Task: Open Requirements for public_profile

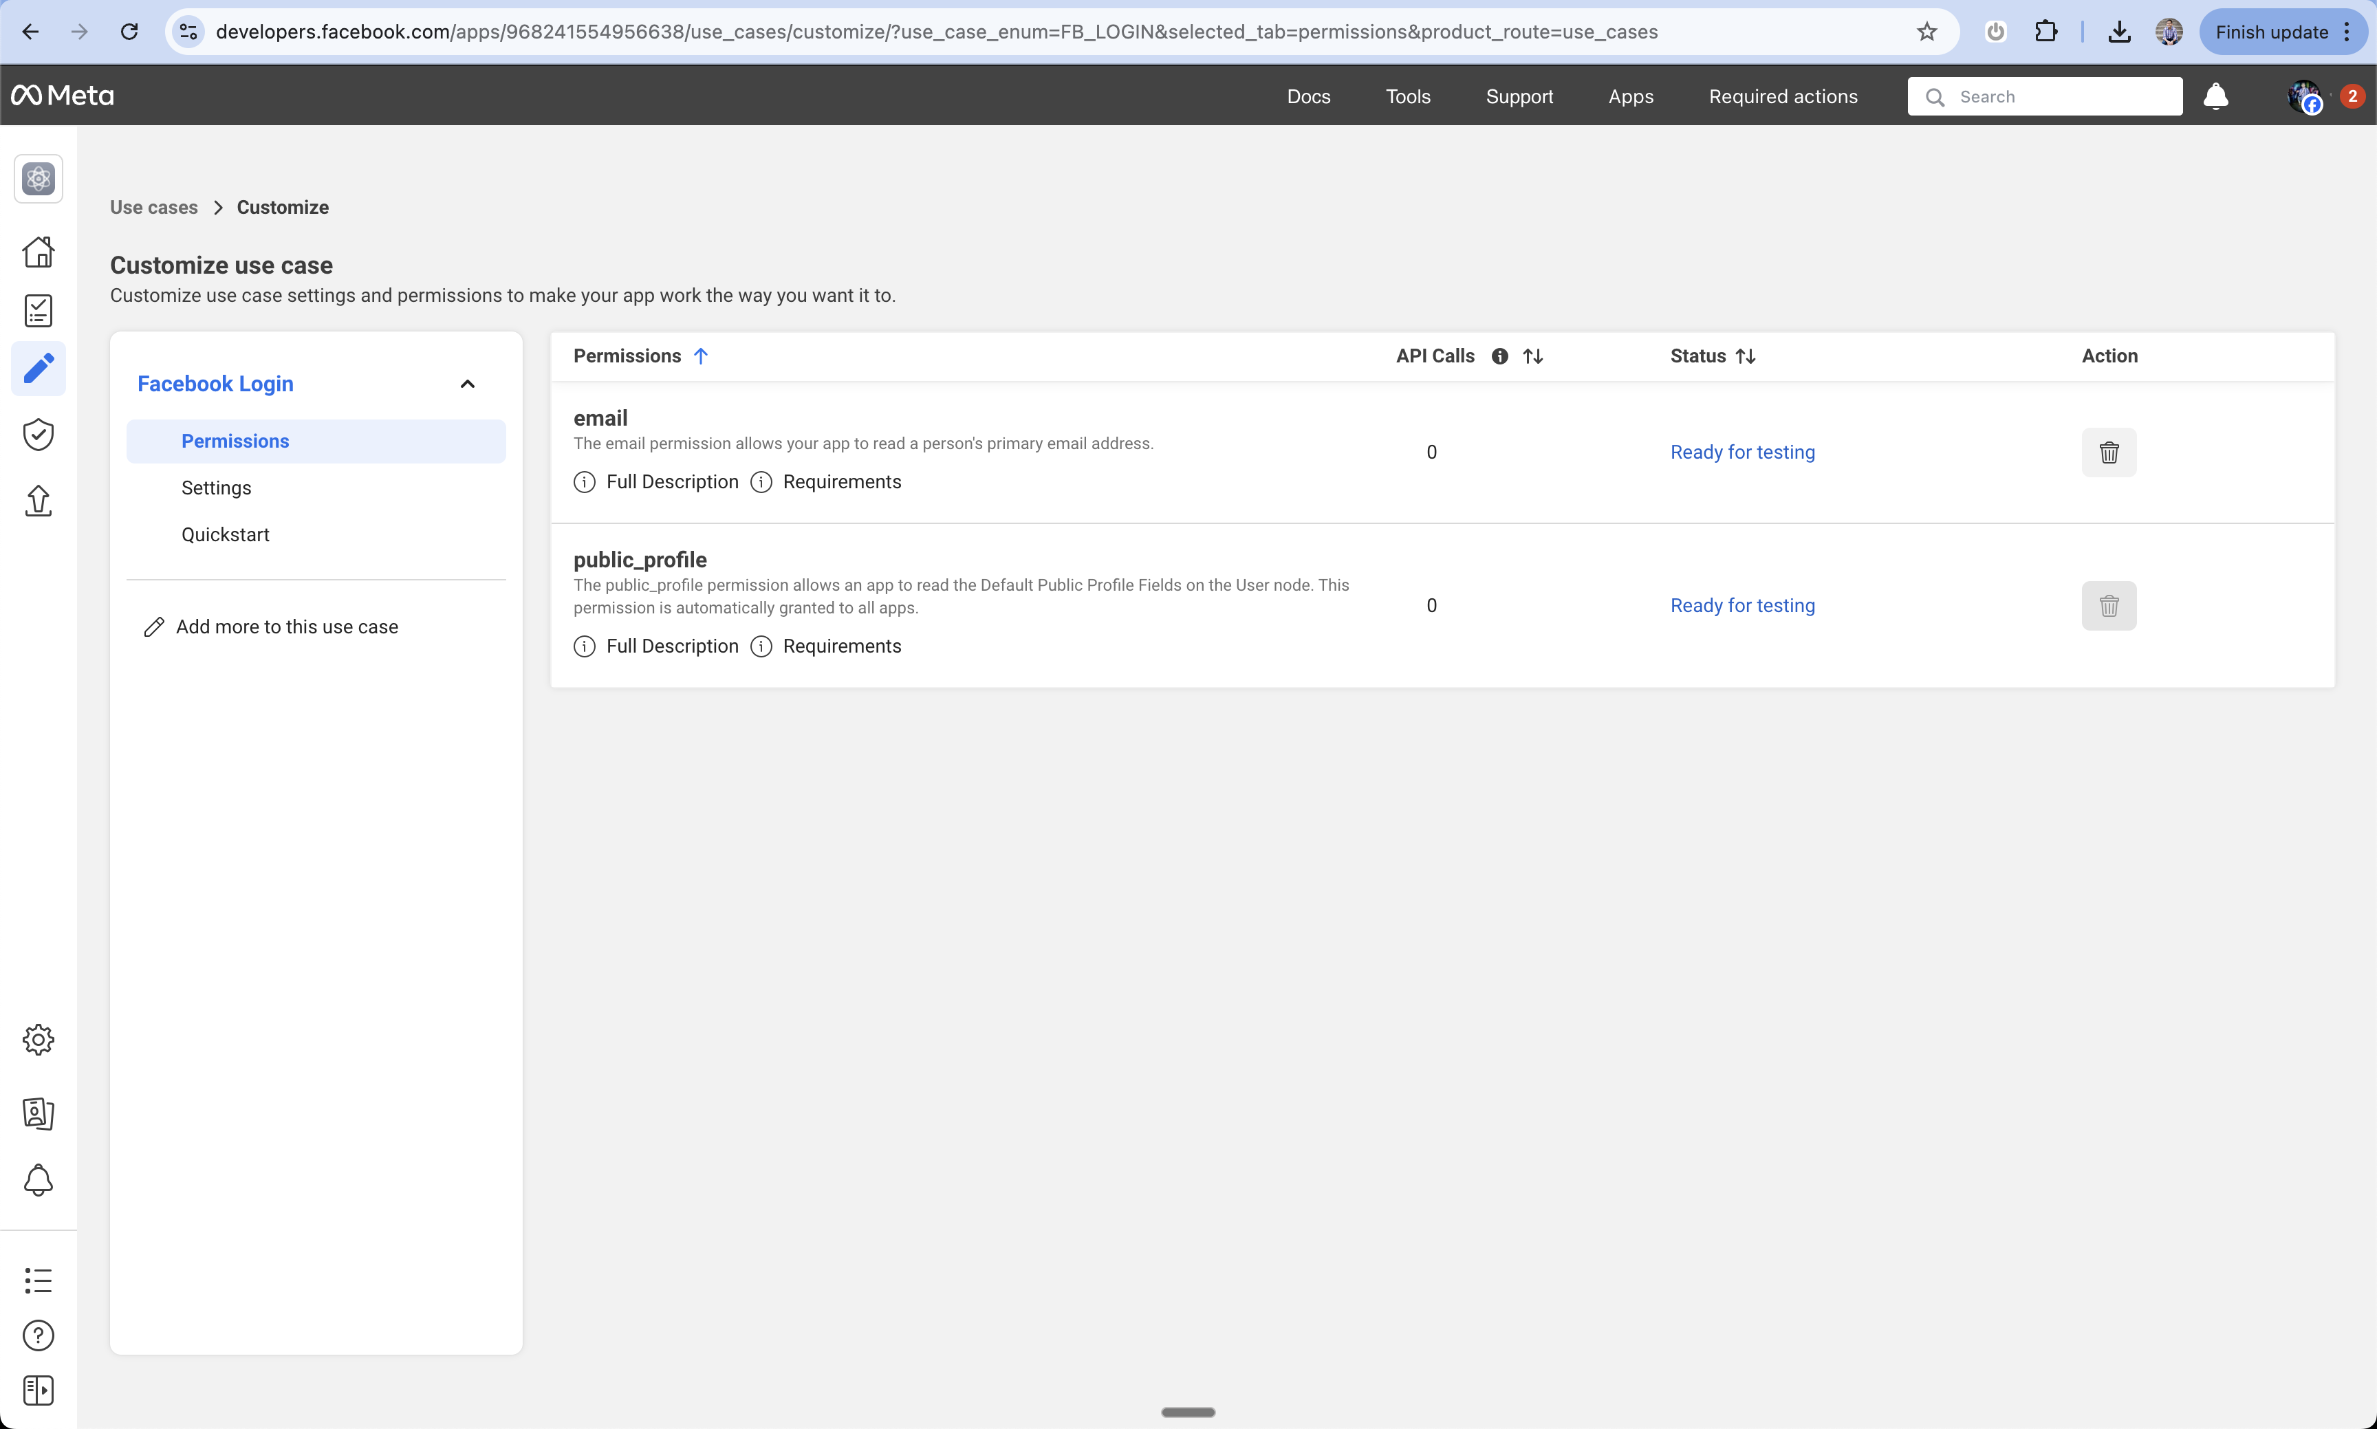Action: (x=825, y=646)
